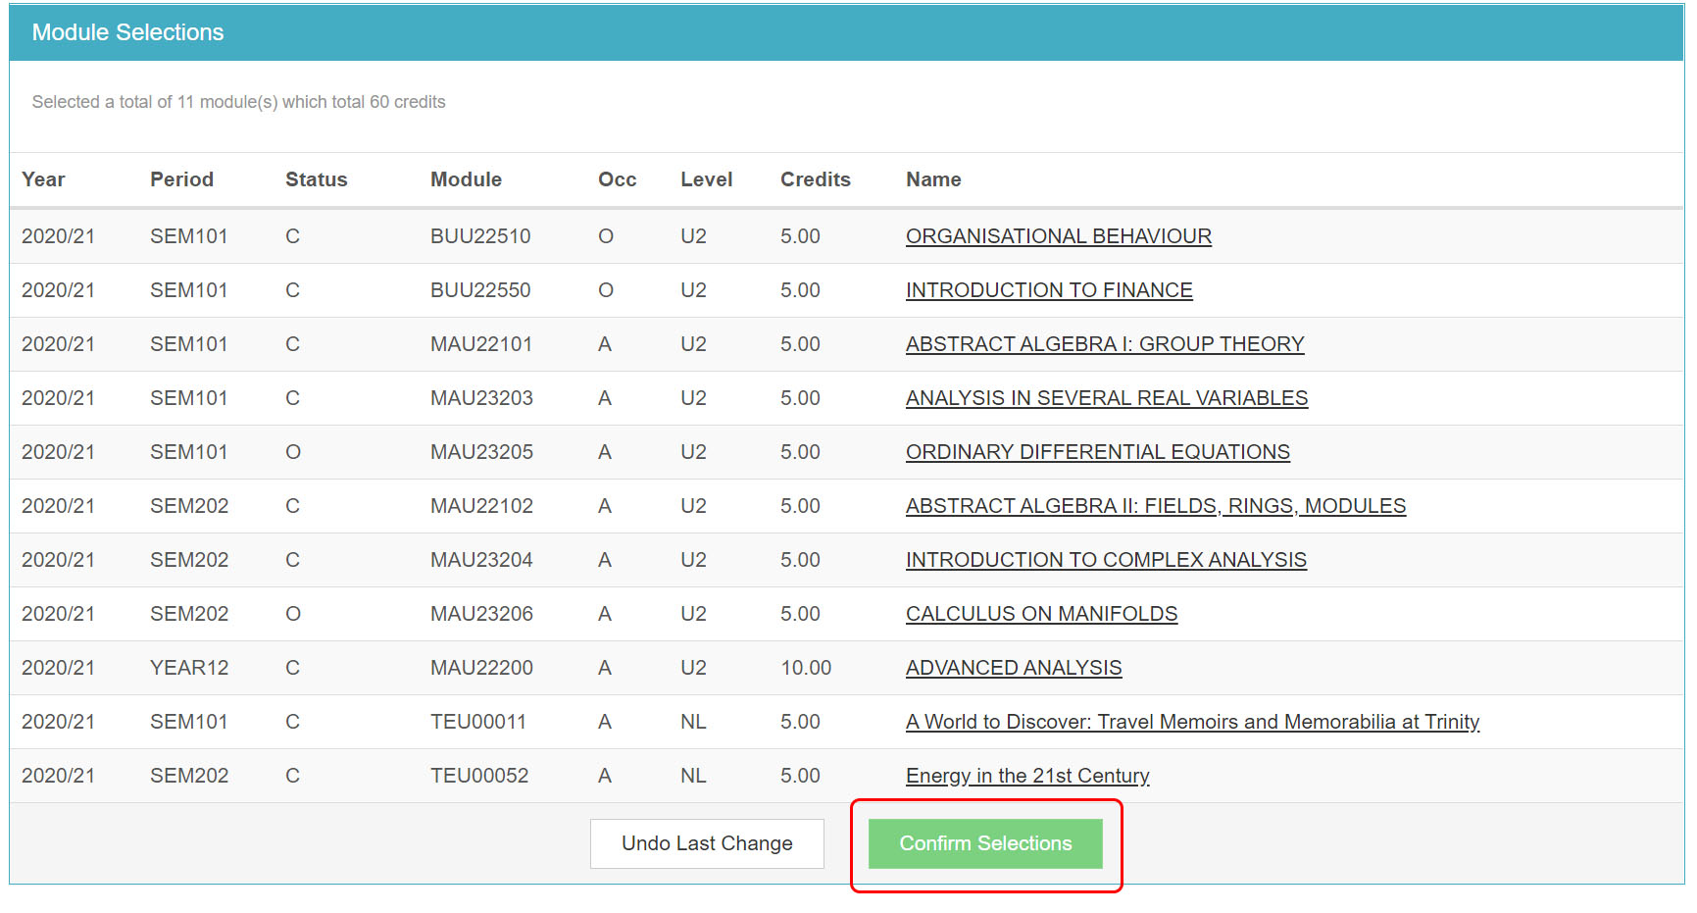Screen dimensions: 1697x913
Task: Click status O in MAU23206 row
Action: 293,614
